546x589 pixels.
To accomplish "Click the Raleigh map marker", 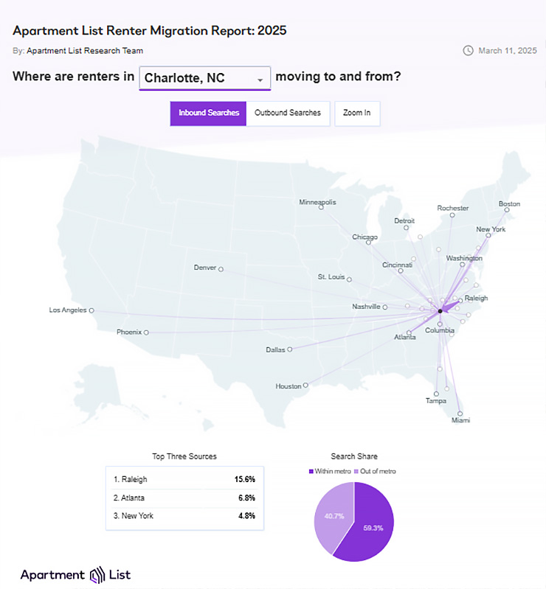I will pos(460,301).
